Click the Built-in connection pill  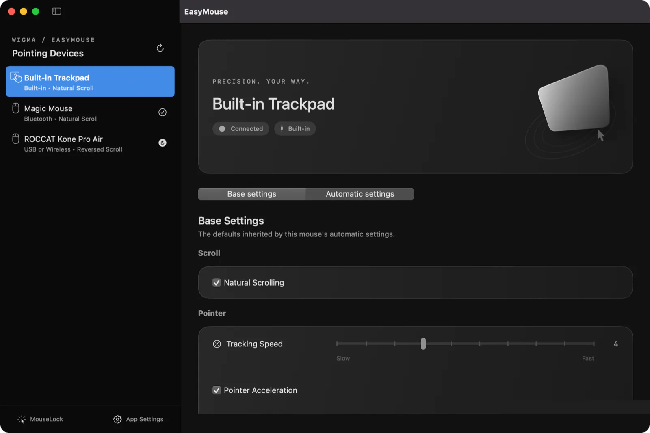point(295,129)
